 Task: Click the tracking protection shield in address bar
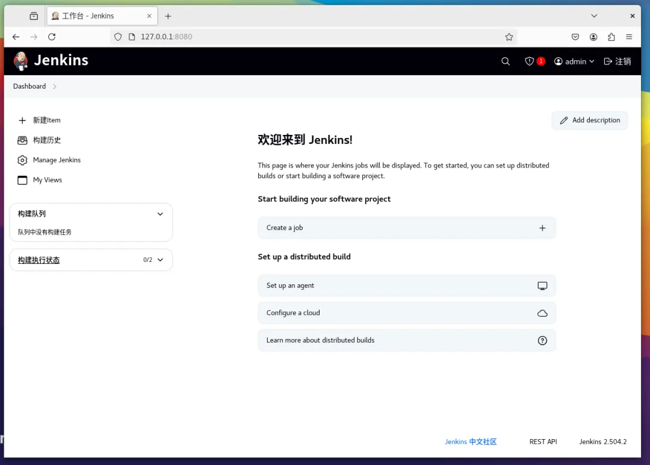tap(118, 37)
